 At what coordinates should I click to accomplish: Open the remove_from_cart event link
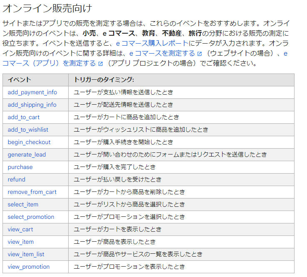[32, 192]
